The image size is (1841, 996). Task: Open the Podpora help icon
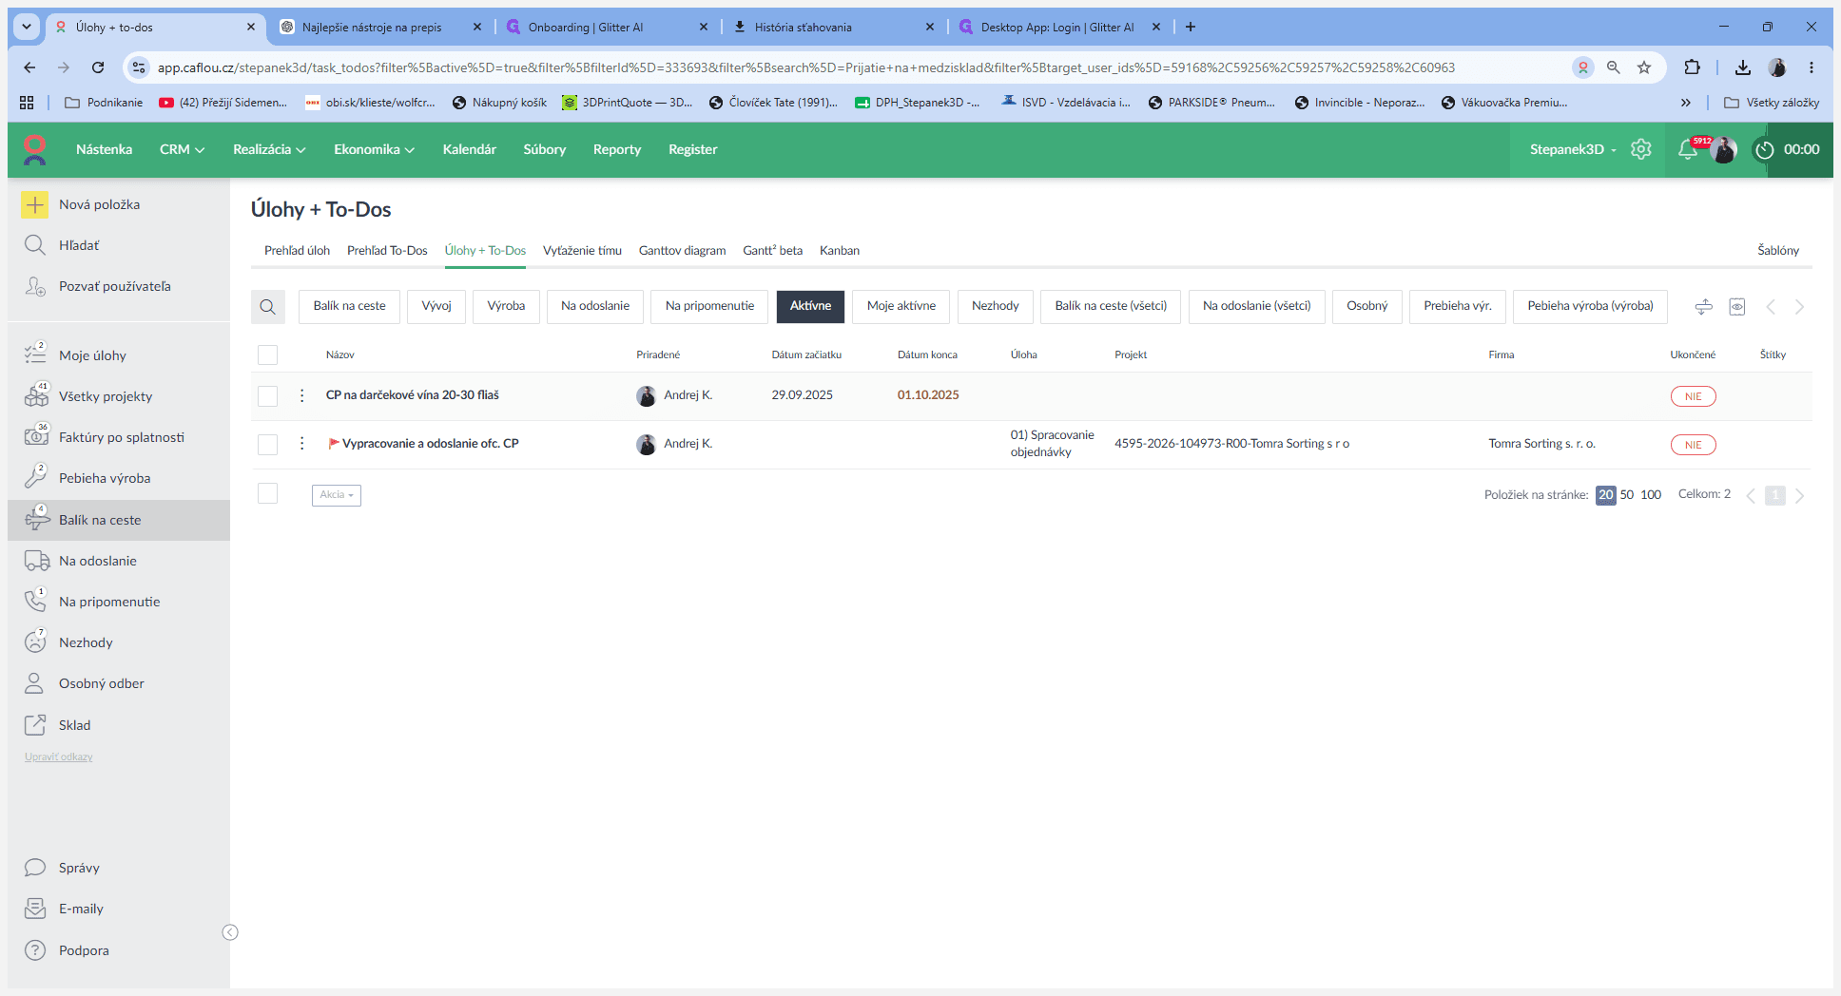tap(35, 949)
